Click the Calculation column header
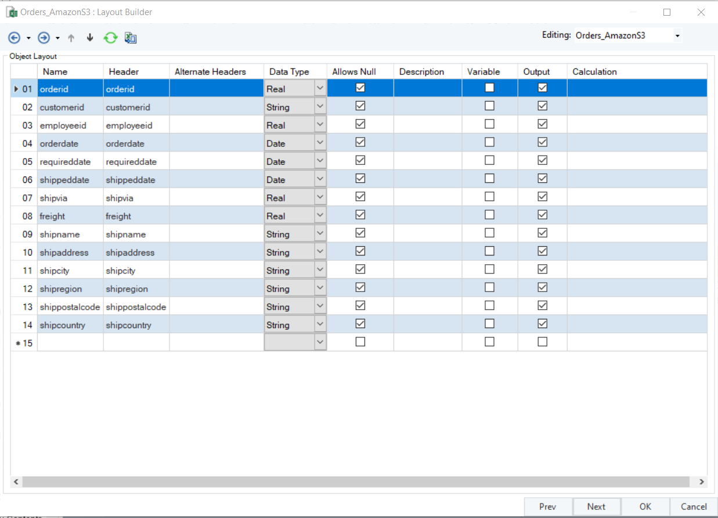This screenshot has height=518, width=718. coord(594,71)
